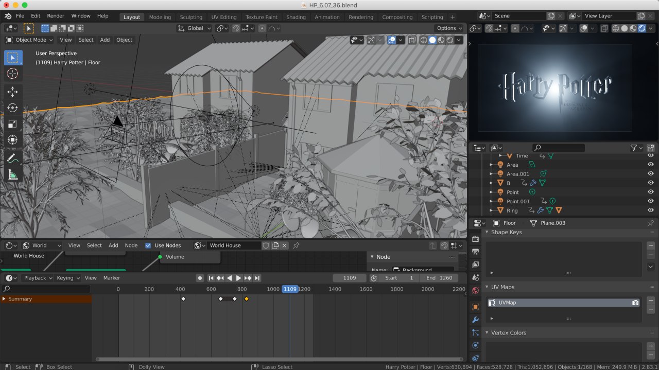Open the Particles properties tab
This screenshot has height=370, width=659.
(x=475, y=332)
